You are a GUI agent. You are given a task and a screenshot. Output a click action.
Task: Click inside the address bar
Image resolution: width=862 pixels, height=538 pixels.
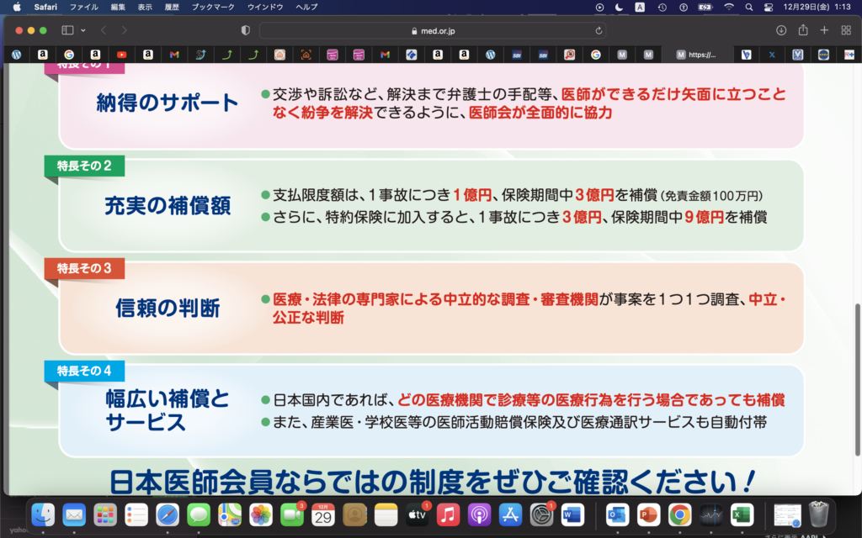click(431, 29)
